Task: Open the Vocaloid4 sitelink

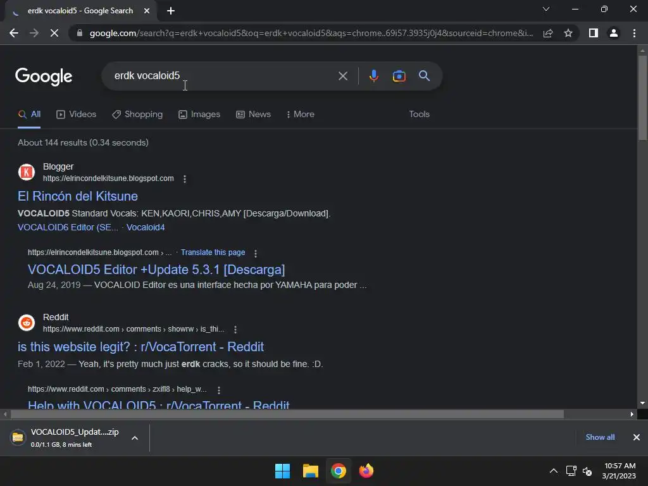Action: [146, 227]
